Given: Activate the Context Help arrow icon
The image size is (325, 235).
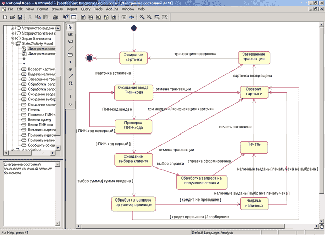Looking at the screenshot, I should pyautogui.click(x=66, y=17).
